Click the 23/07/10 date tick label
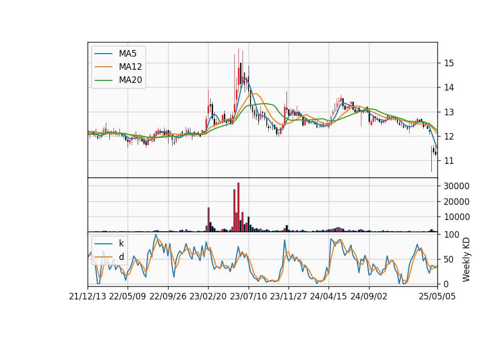The width and height of the screenshot is (486, 349). pos(248,297)
